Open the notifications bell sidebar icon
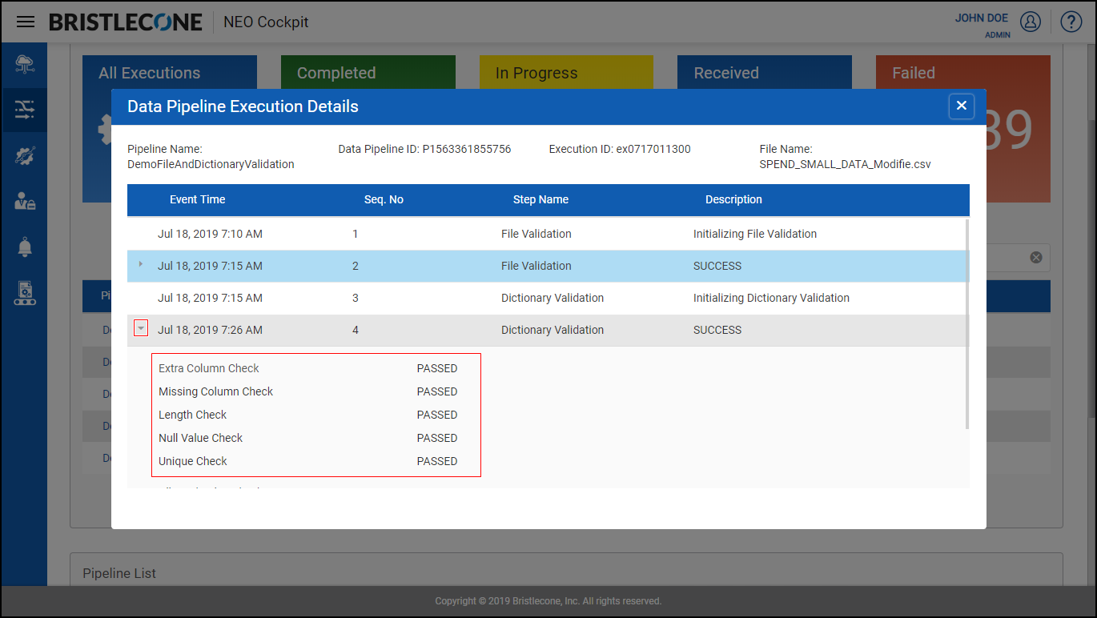1097x618 pixels. click(x=25, y=247)
